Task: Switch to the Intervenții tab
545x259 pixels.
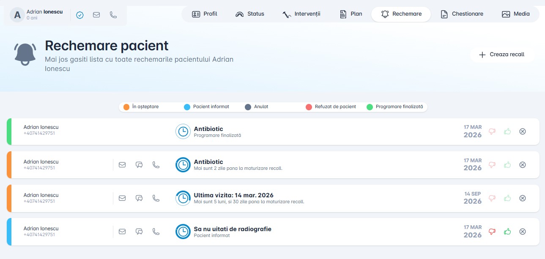Action: click(301, 14)
